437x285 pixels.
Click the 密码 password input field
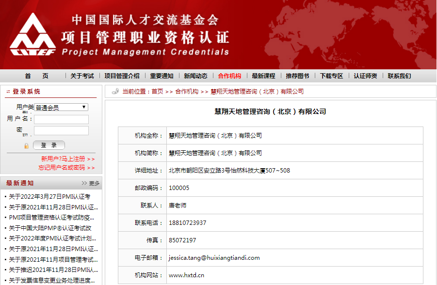point(61,130)
